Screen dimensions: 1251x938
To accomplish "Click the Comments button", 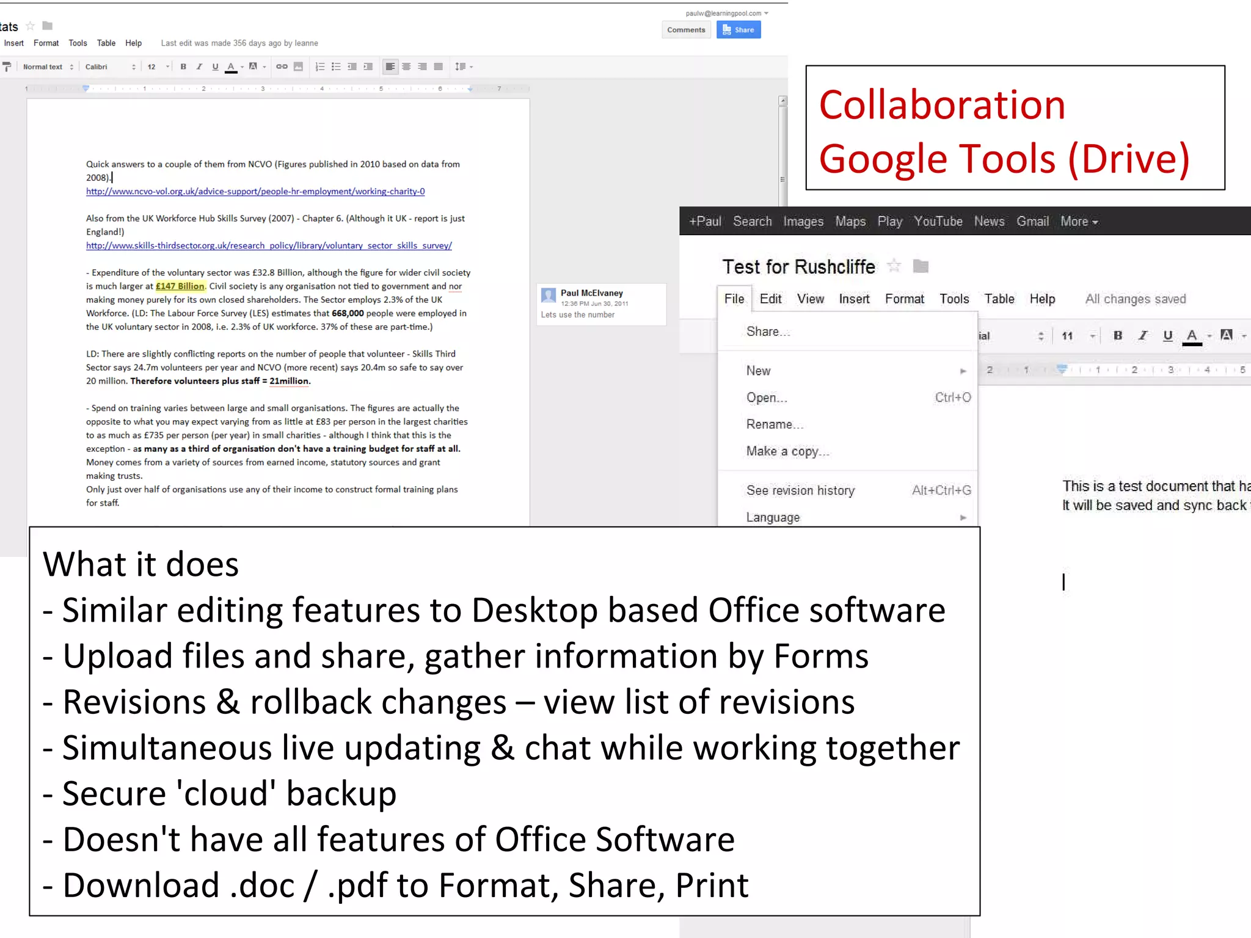I will pos(686,30).
